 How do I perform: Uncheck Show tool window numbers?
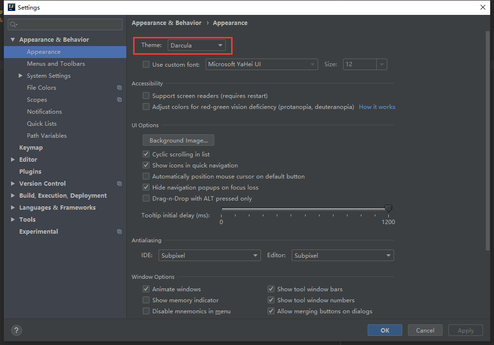271,300
